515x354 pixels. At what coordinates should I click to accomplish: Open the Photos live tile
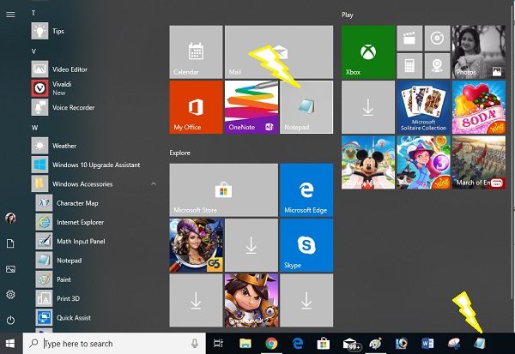(x=479, y=51)
